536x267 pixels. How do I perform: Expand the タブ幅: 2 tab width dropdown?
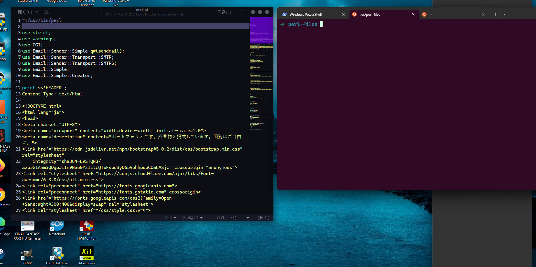tap(192, 218)
